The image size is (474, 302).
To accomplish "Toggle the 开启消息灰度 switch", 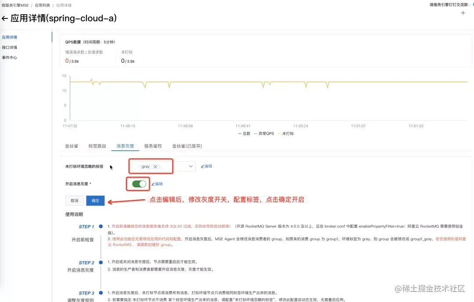I will pos(139,184).
